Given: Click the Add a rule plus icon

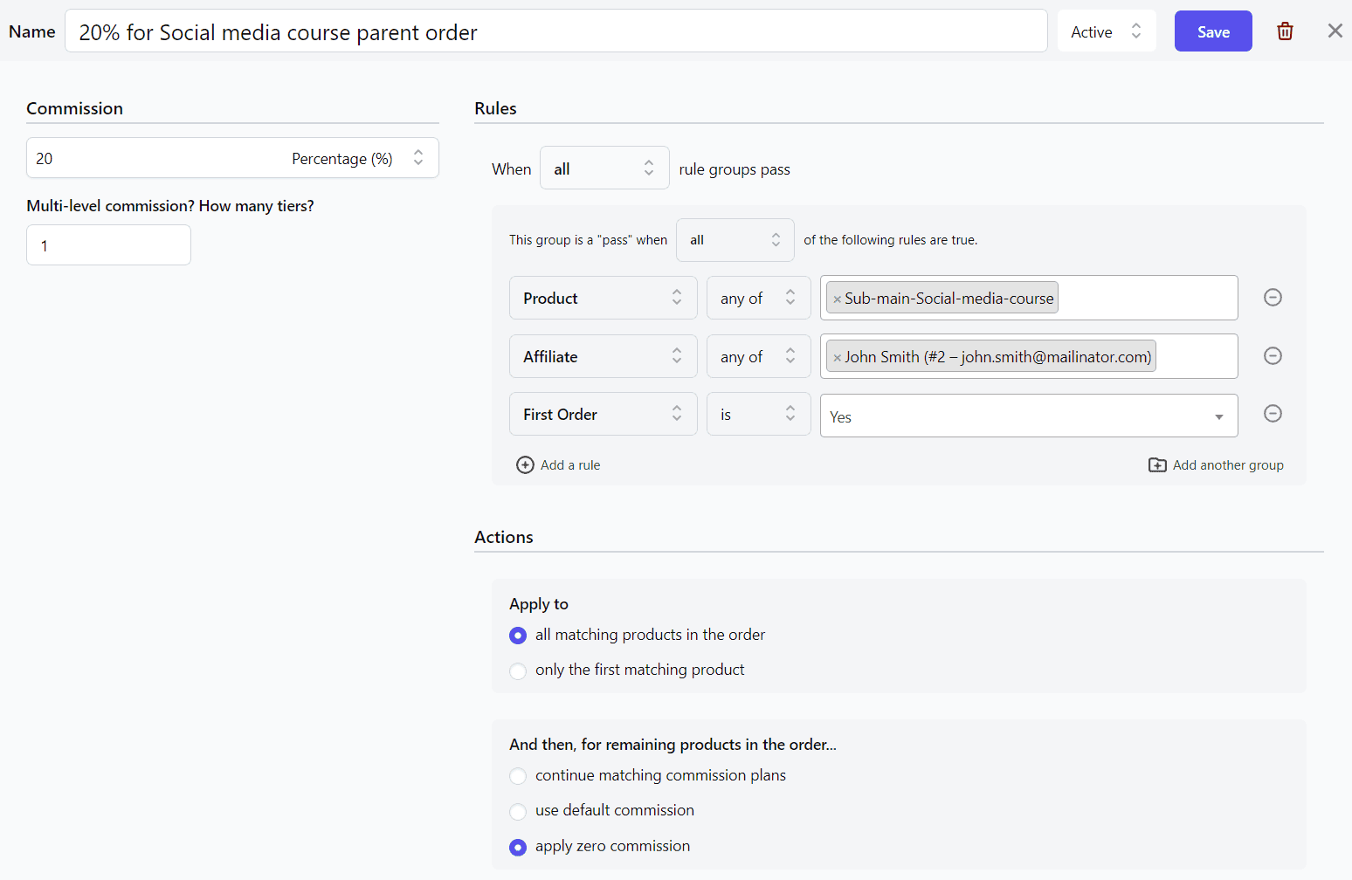Looking at the screenshot, I should coord(525,465).
